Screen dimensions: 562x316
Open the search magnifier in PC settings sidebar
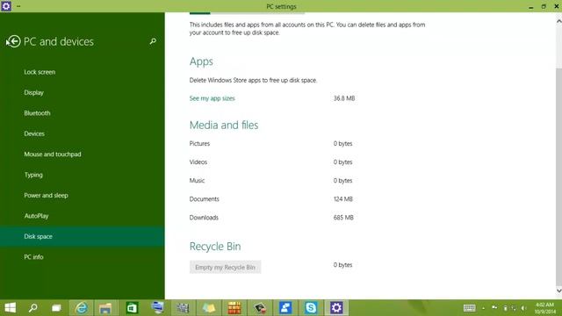153,41
